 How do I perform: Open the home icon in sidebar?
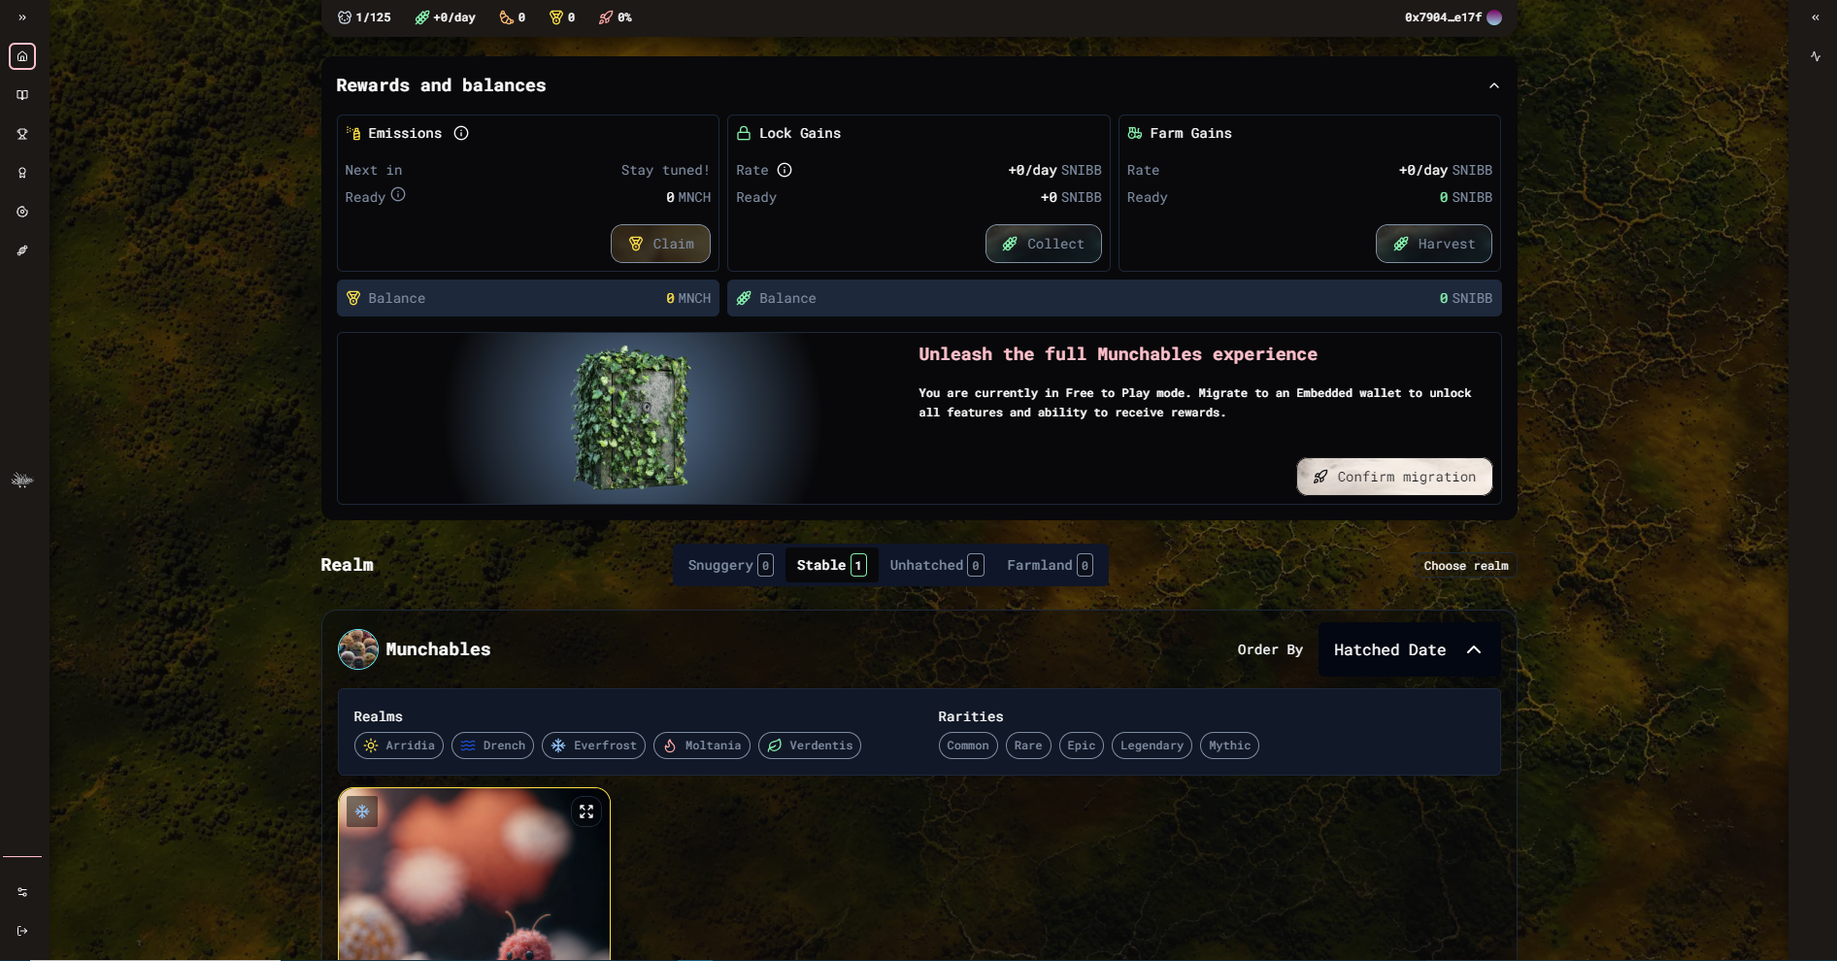tap(22, 56)
